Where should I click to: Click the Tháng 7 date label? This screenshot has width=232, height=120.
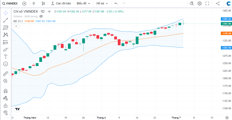pos(176,118)
